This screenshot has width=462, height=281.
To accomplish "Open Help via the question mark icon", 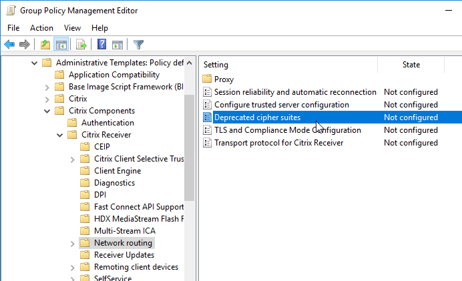I will pos(102,45).
